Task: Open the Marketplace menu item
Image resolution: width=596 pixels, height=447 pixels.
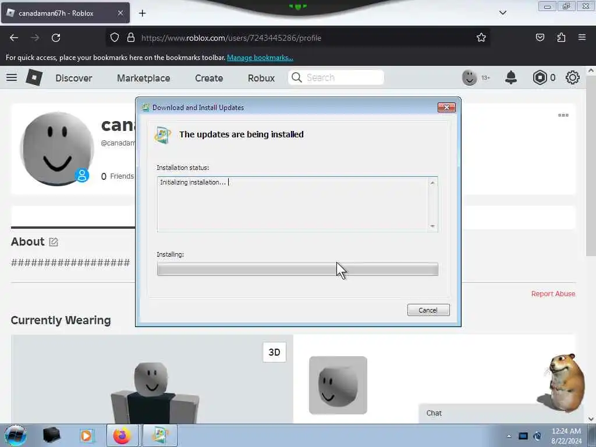Action: pos(144,78)
